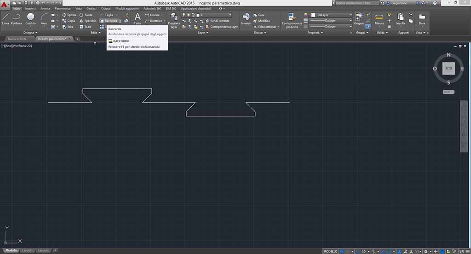Screen dimensions: 471x254
Task: Expand the Layer panel
Action: click(203, 33)
